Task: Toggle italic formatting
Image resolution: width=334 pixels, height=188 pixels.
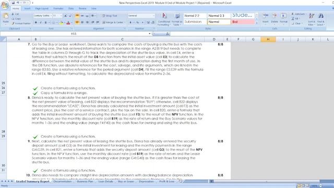Action: coord(41,22)
